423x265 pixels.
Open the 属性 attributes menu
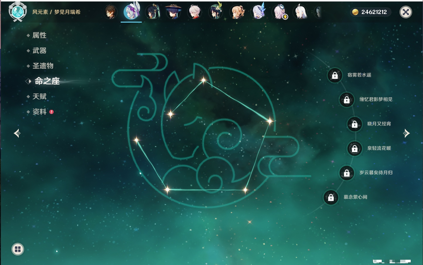(x=39, y=35)
